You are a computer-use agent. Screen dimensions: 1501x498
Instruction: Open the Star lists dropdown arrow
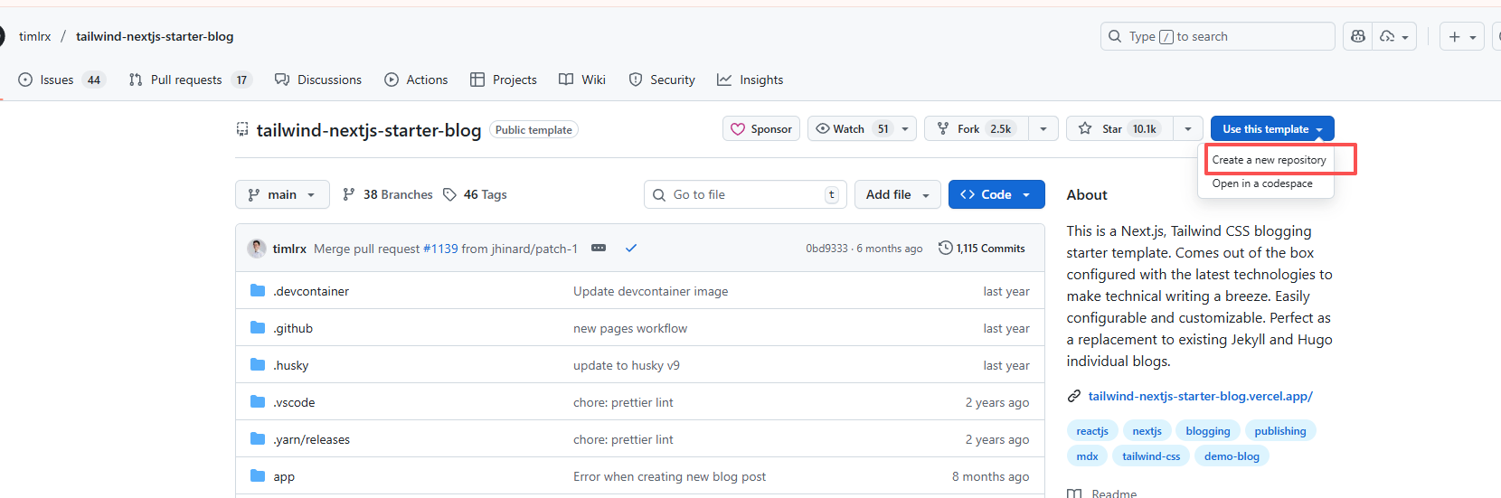pyautogui.click(x=1187, y=129)
